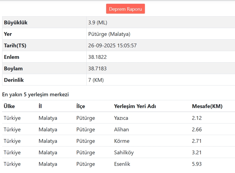The image size is (235, 173).
Task: Click the longitude value 38.7183
Action: [97, 69]
